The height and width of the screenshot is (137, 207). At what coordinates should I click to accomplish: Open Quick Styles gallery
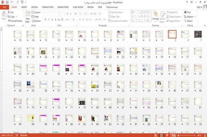[x=162, y=17]
